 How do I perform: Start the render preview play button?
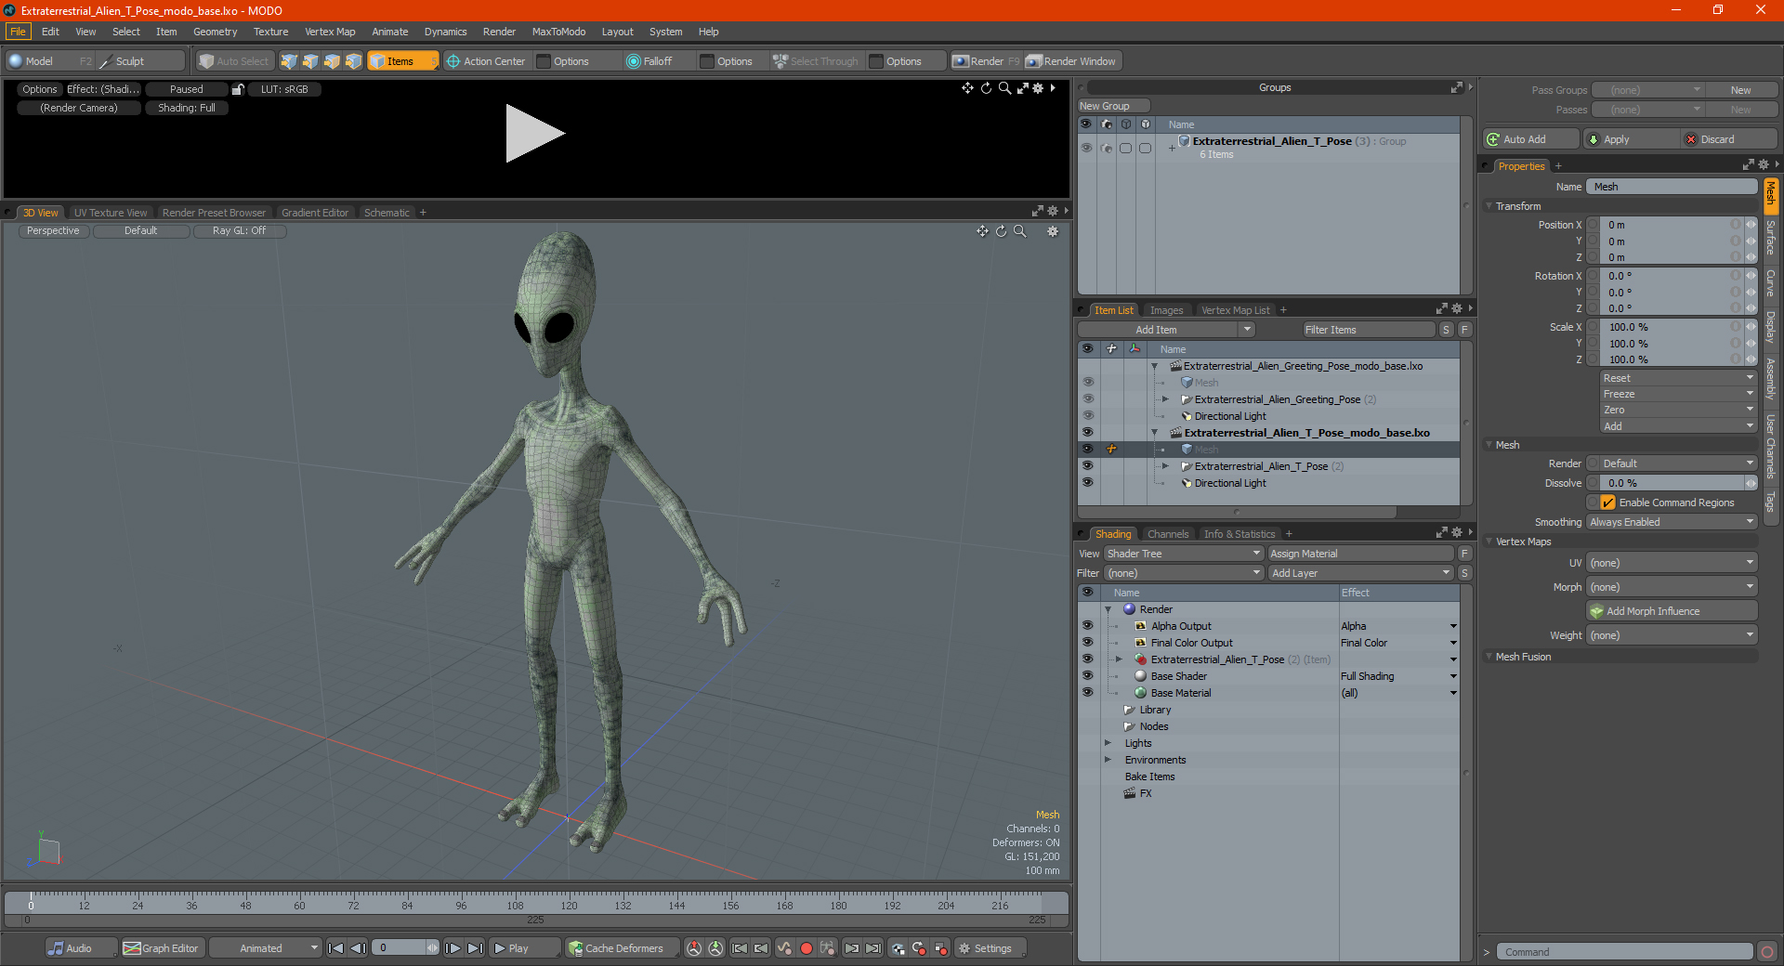pos(534,134)
